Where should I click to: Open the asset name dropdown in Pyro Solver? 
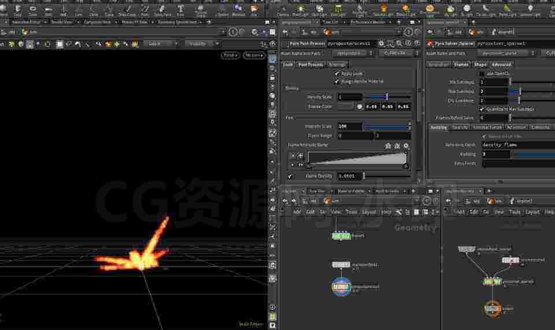[506, 53]
